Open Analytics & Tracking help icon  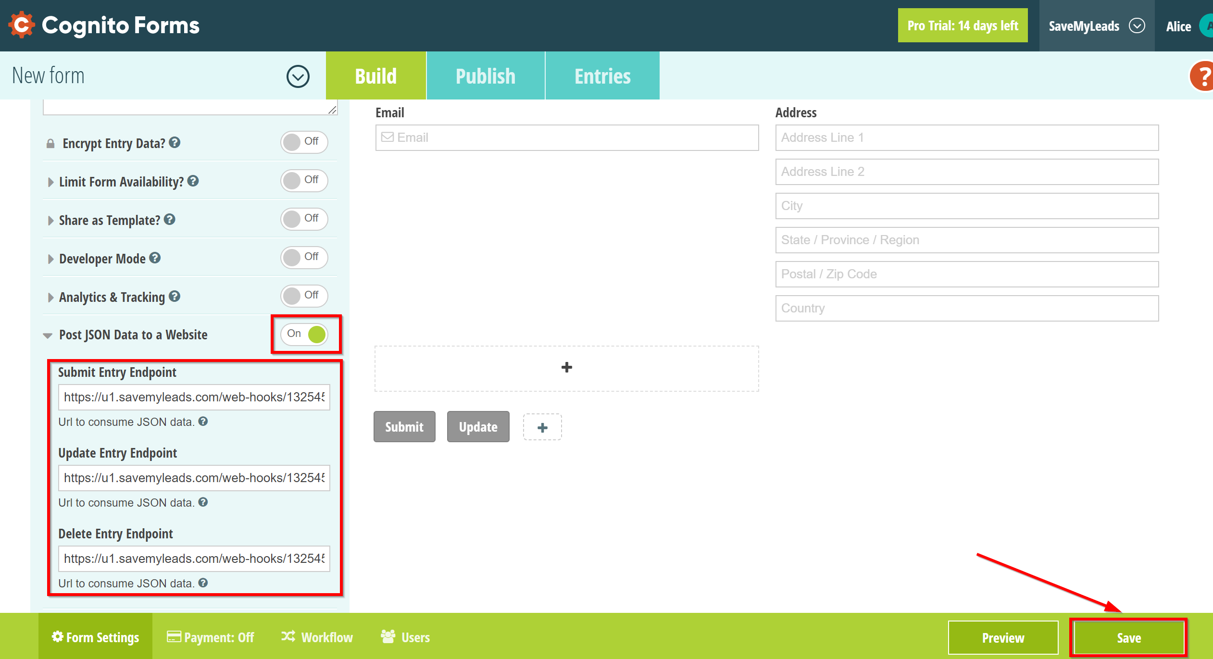(175, 296)
